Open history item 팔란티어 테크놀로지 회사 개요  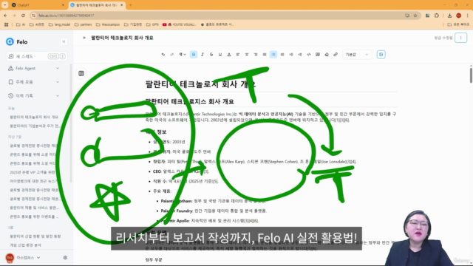pos(34,117)
